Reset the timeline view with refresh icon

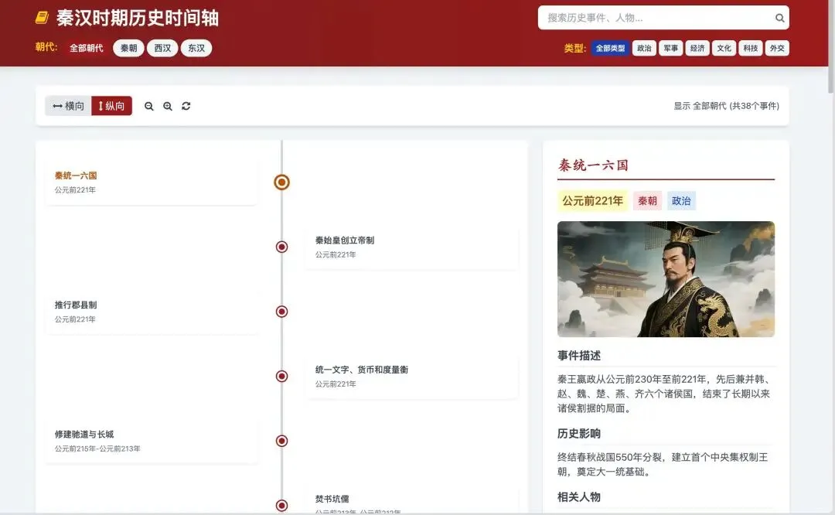pos(186,106)
